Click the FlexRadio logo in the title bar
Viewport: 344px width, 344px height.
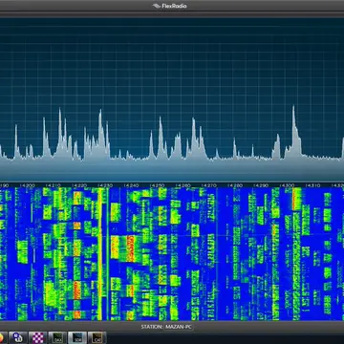coord(169,6)
